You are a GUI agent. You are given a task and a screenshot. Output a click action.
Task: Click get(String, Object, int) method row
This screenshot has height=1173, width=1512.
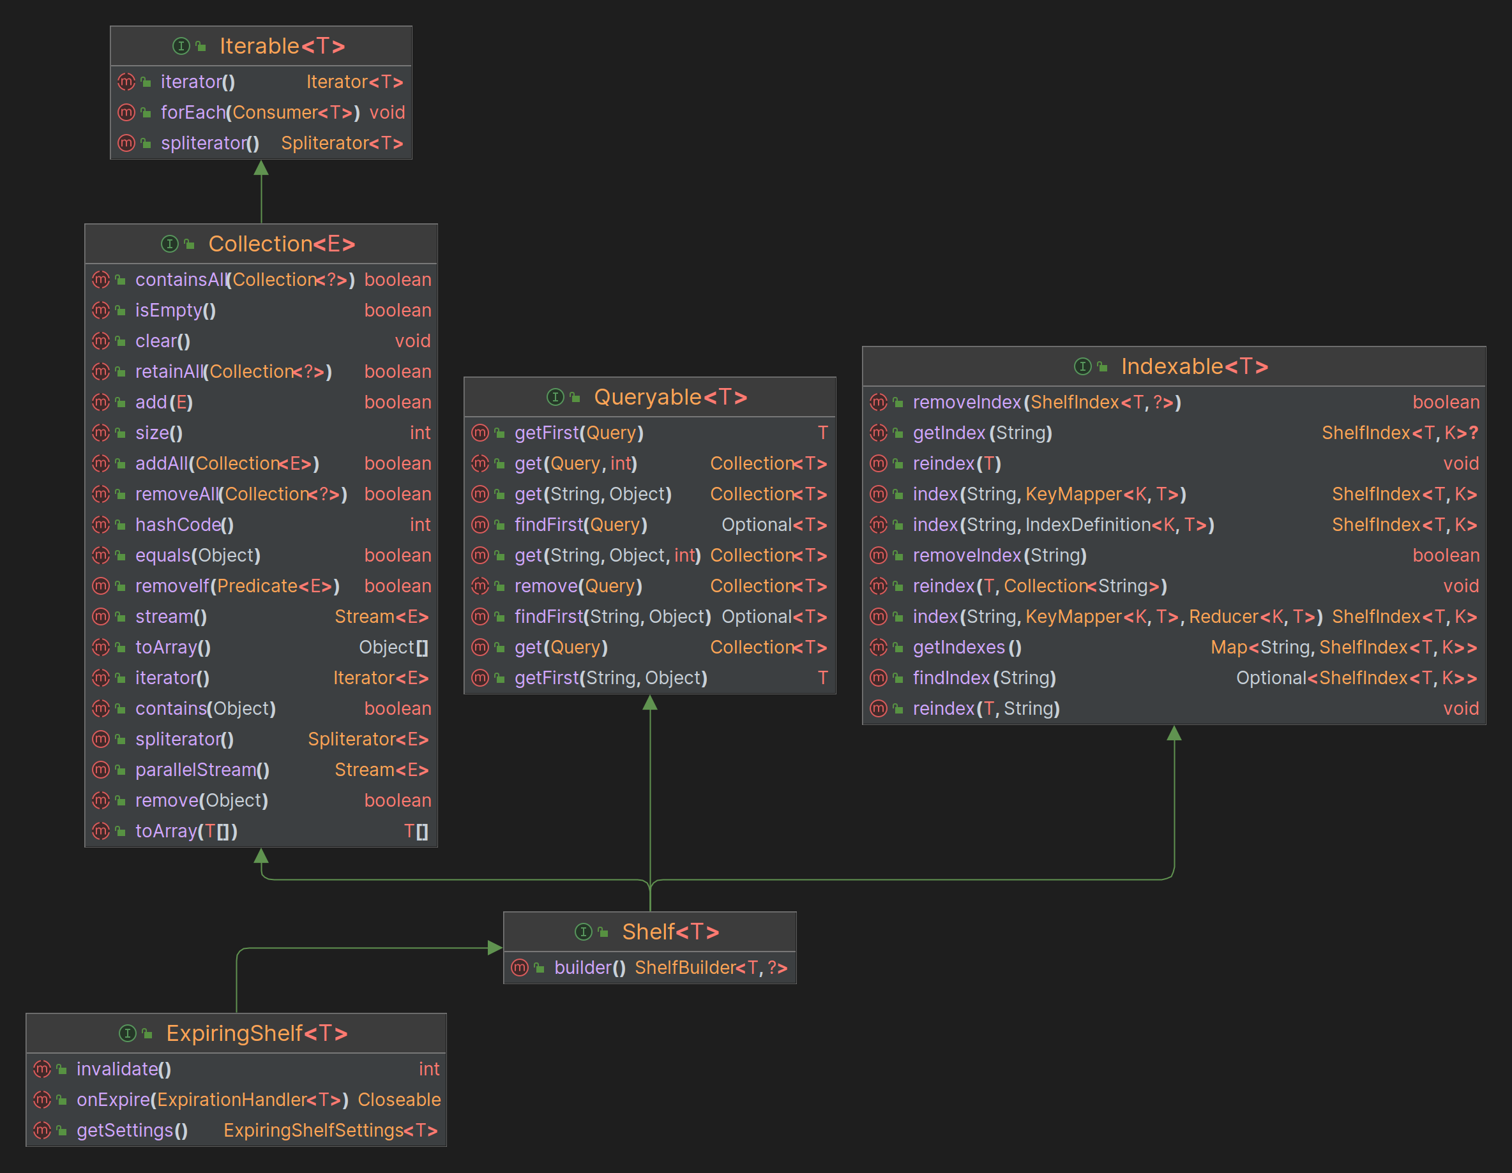pyautogui.click(x=650, y=556)
